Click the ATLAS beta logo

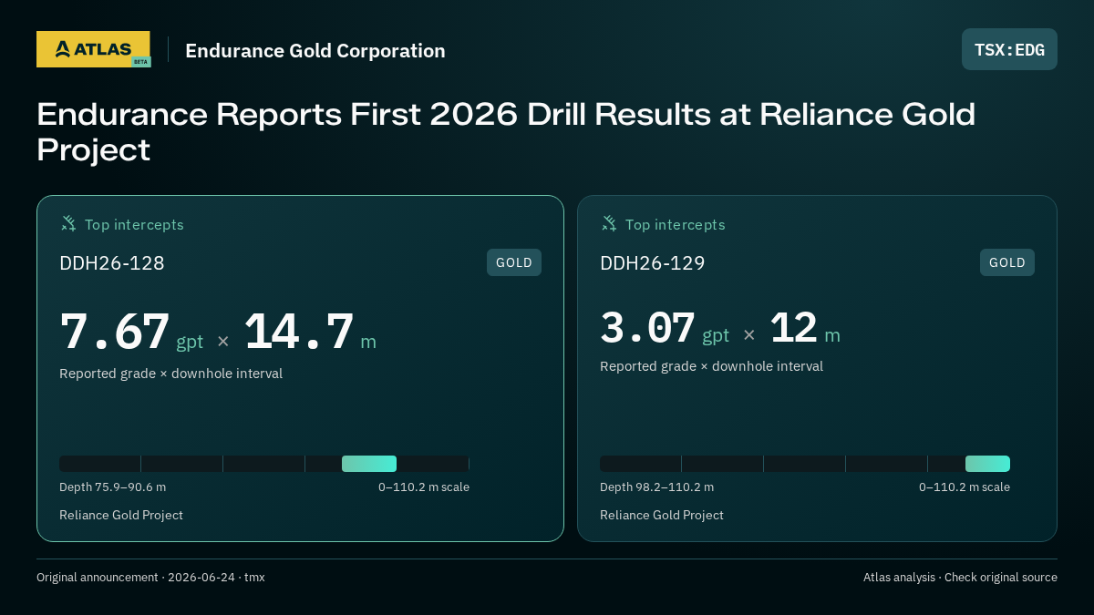coord(93,49)
